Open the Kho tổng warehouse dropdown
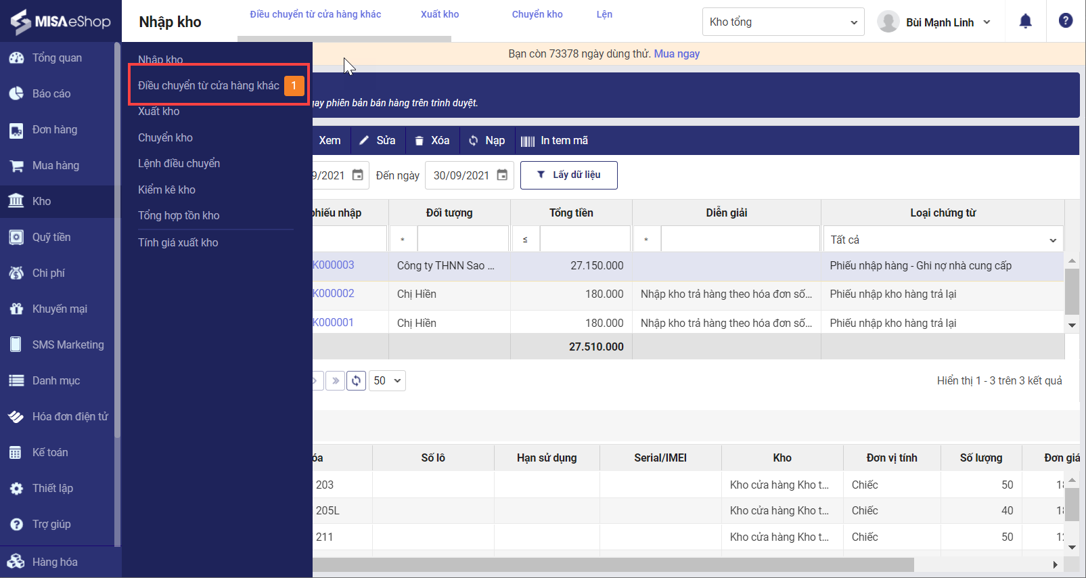 784,22
